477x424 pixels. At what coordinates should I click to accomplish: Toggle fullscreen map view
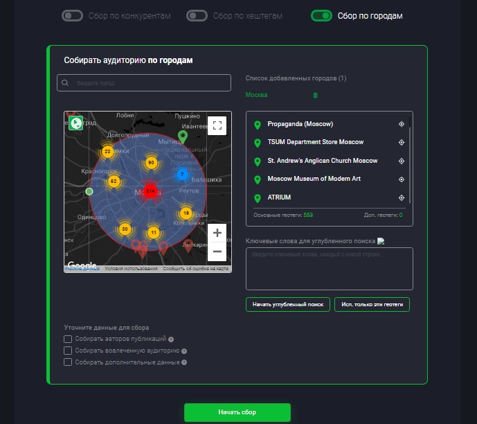217,125
